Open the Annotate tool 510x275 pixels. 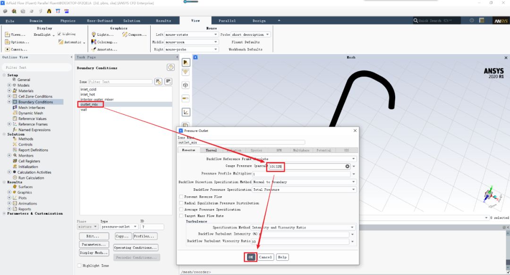click(104, 49)
